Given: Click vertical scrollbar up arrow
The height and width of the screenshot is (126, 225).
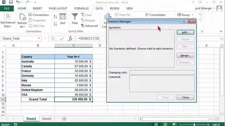Looking at the screenshot, I should 222,46.
